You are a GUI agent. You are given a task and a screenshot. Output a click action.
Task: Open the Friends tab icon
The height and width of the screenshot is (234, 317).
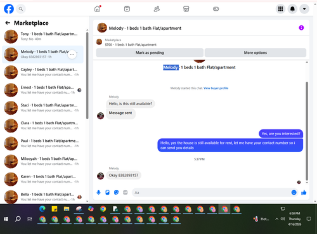(157, 9)
